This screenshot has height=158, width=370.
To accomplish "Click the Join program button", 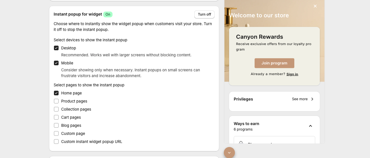I will point(274,63).
